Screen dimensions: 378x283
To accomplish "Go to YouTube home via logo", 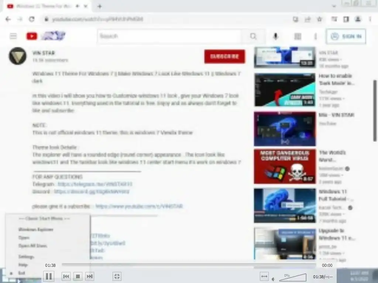I will pyautogui.click(x=46, y=36).
